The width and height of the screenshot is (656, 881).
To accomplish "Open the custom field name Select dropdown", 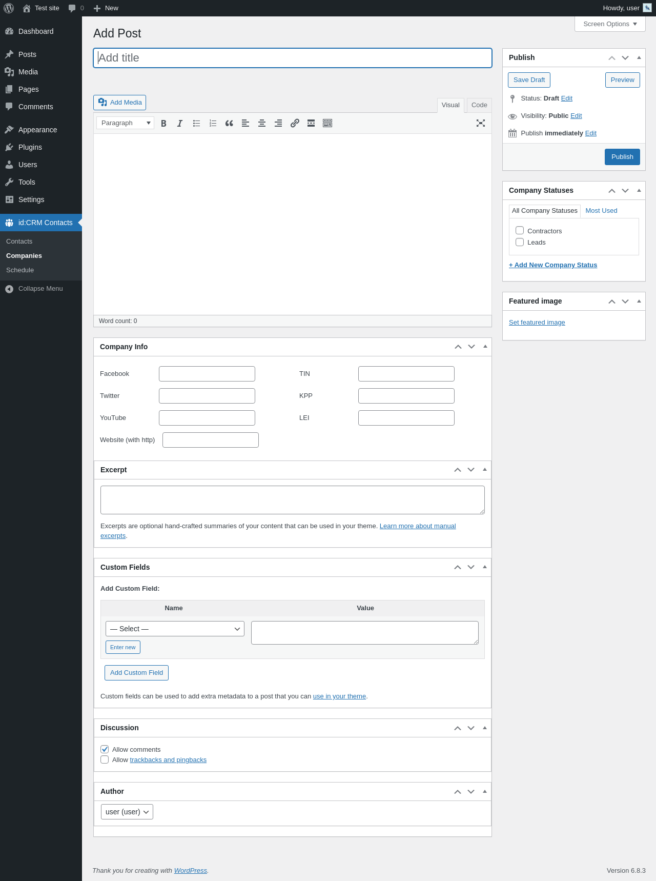I will (175, 629).
